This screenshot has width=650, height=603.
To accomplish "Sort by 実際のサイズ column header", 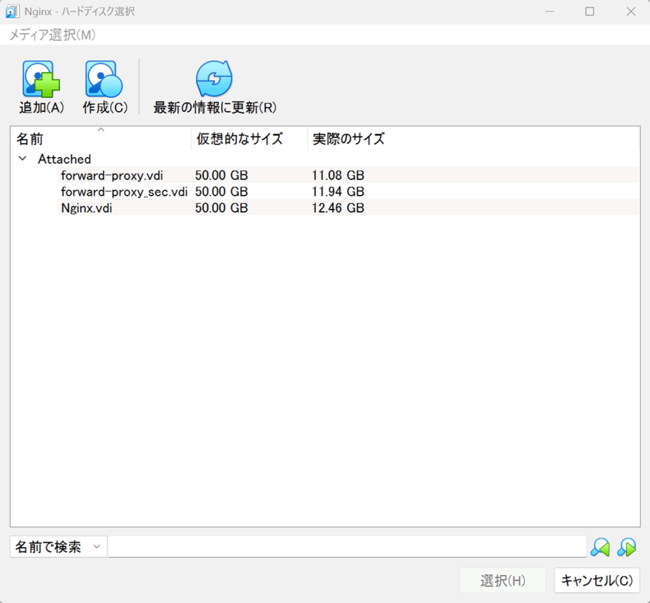I will tap(473, 139).
